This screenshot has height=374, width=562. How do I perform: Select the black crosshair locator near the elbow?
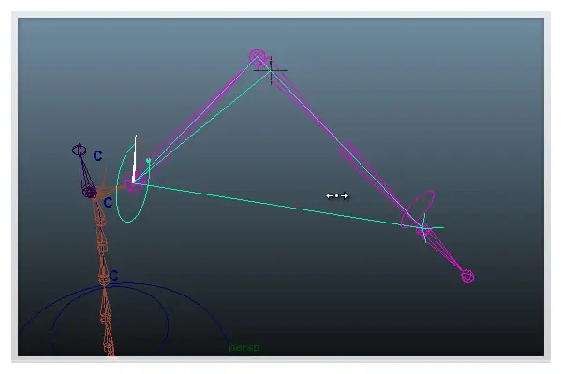click(271, 70)
